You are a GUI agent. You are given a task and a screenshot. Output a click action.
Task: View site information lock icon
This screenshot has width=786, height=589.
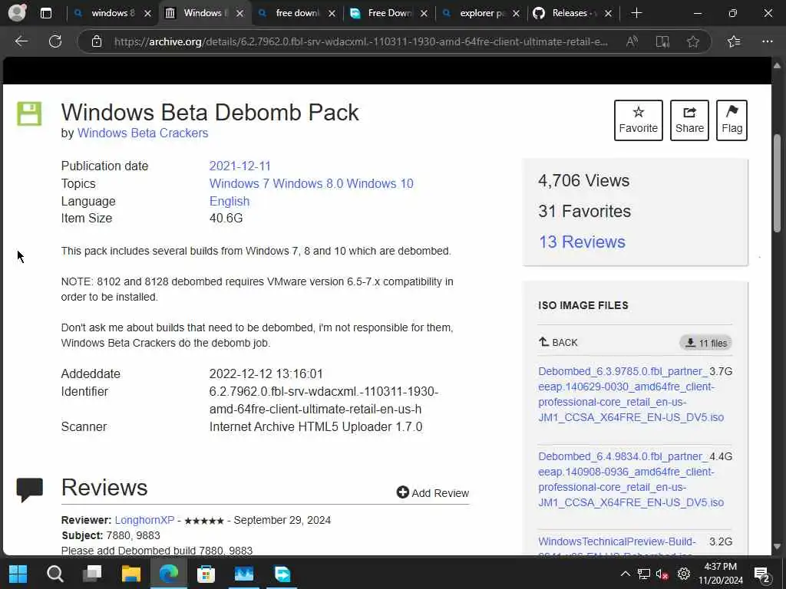coord(97,41)
